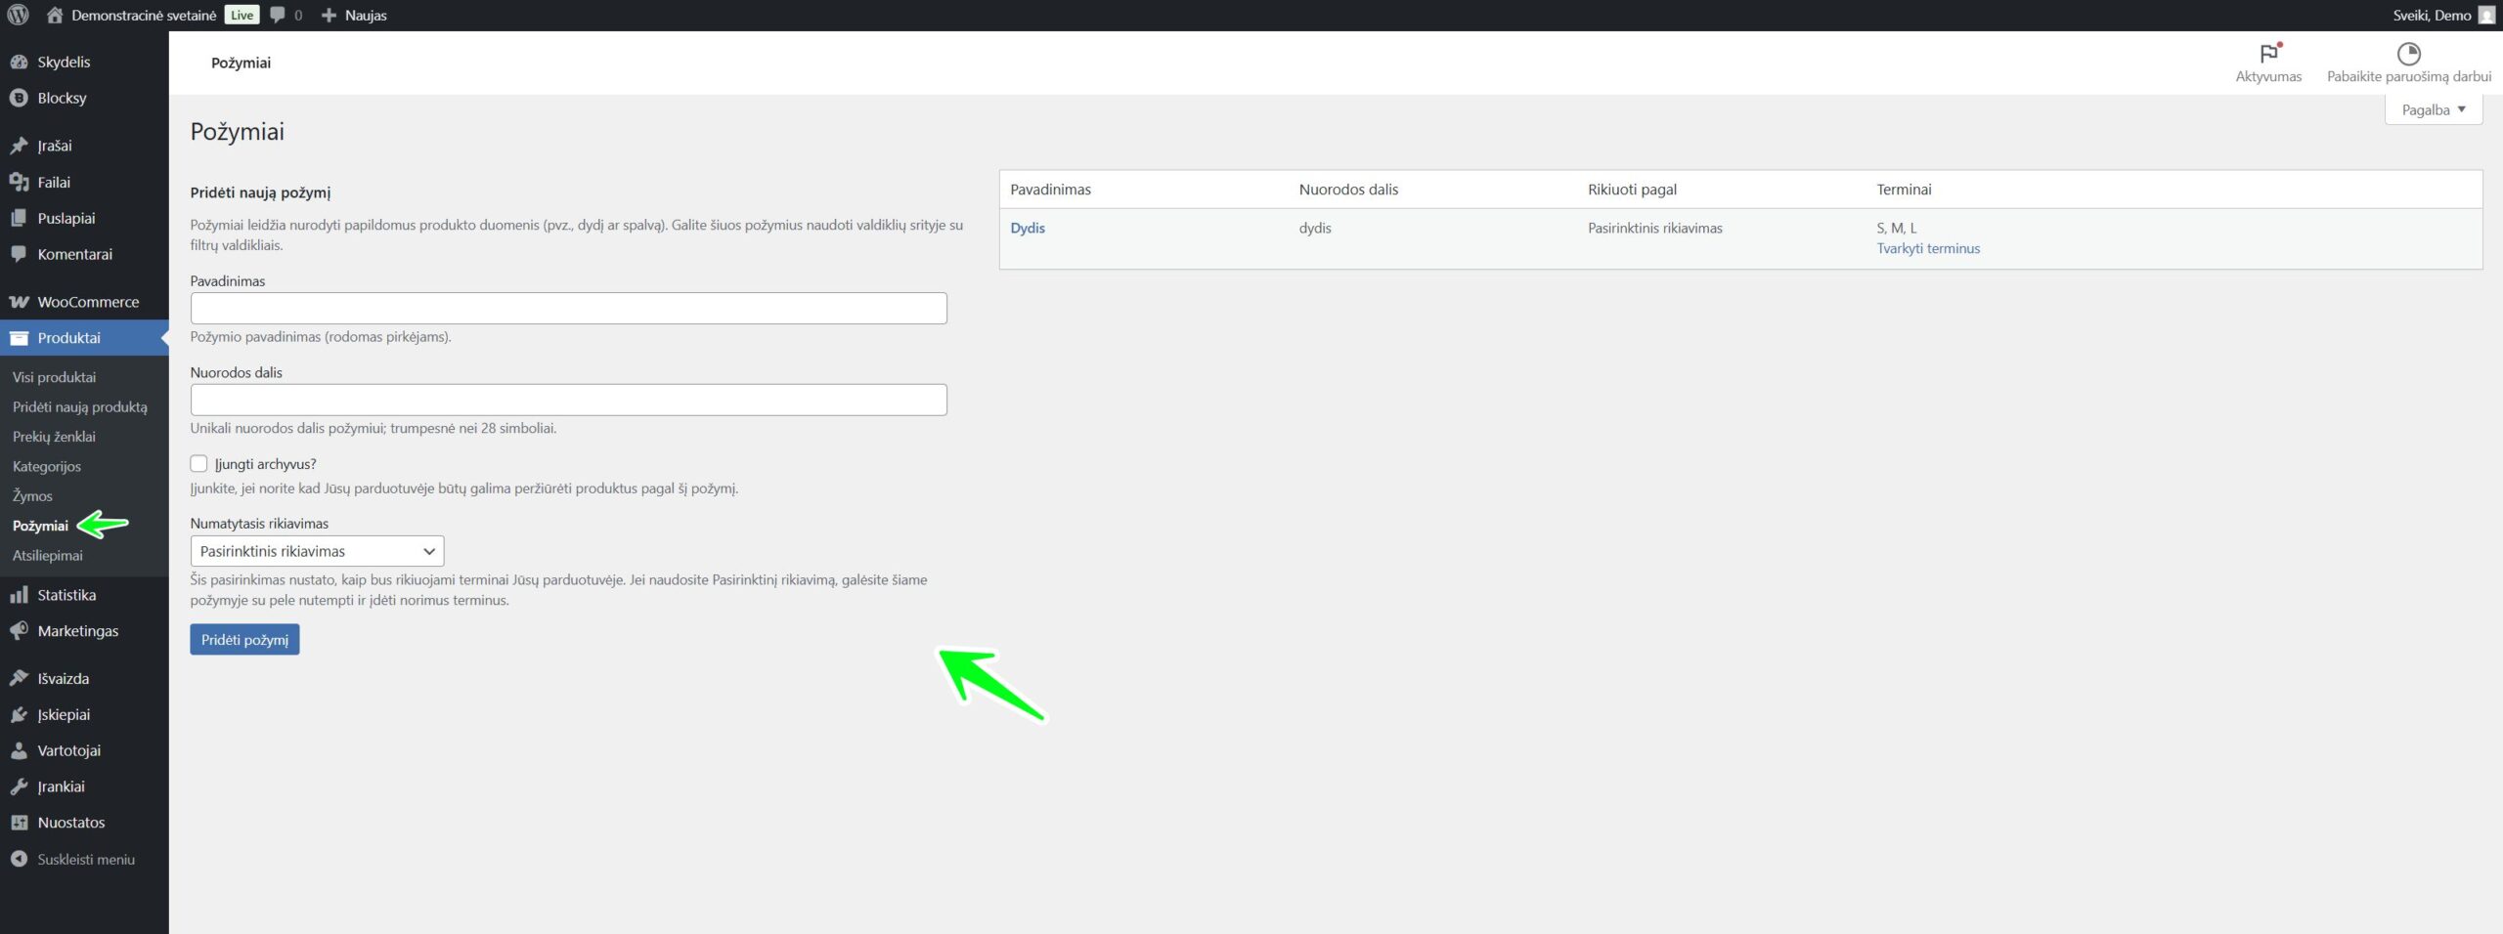The height and width of the screenshot is (934, 2503).
Task: Click the Statistika chart icon
Action: tap(19, 595)
